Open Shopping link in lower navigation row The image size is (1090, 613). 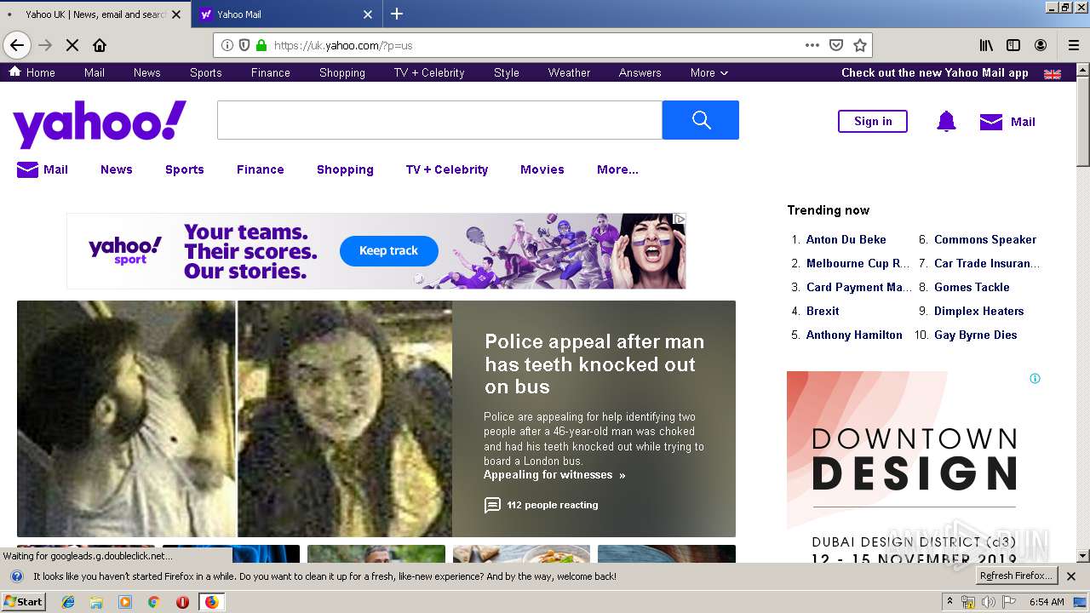(345, 169)
